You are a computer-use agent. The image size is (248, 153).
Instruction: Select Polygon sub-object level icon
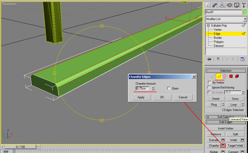[231, 76]
